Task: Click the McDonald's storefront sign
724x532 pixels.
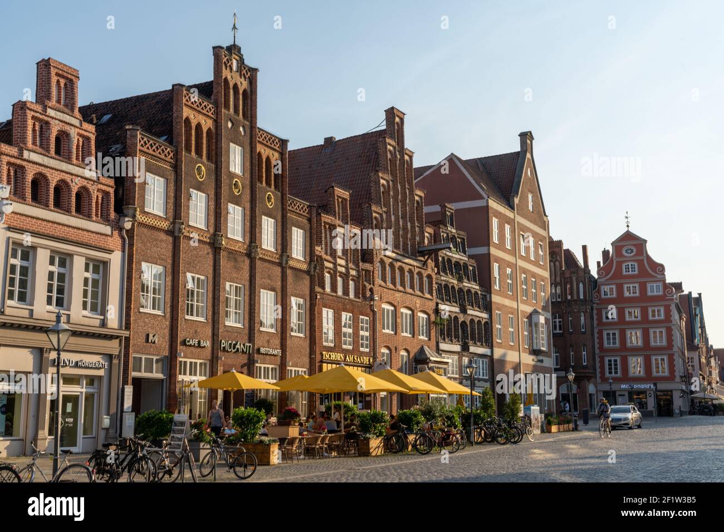Action: (x=638, y=386)
